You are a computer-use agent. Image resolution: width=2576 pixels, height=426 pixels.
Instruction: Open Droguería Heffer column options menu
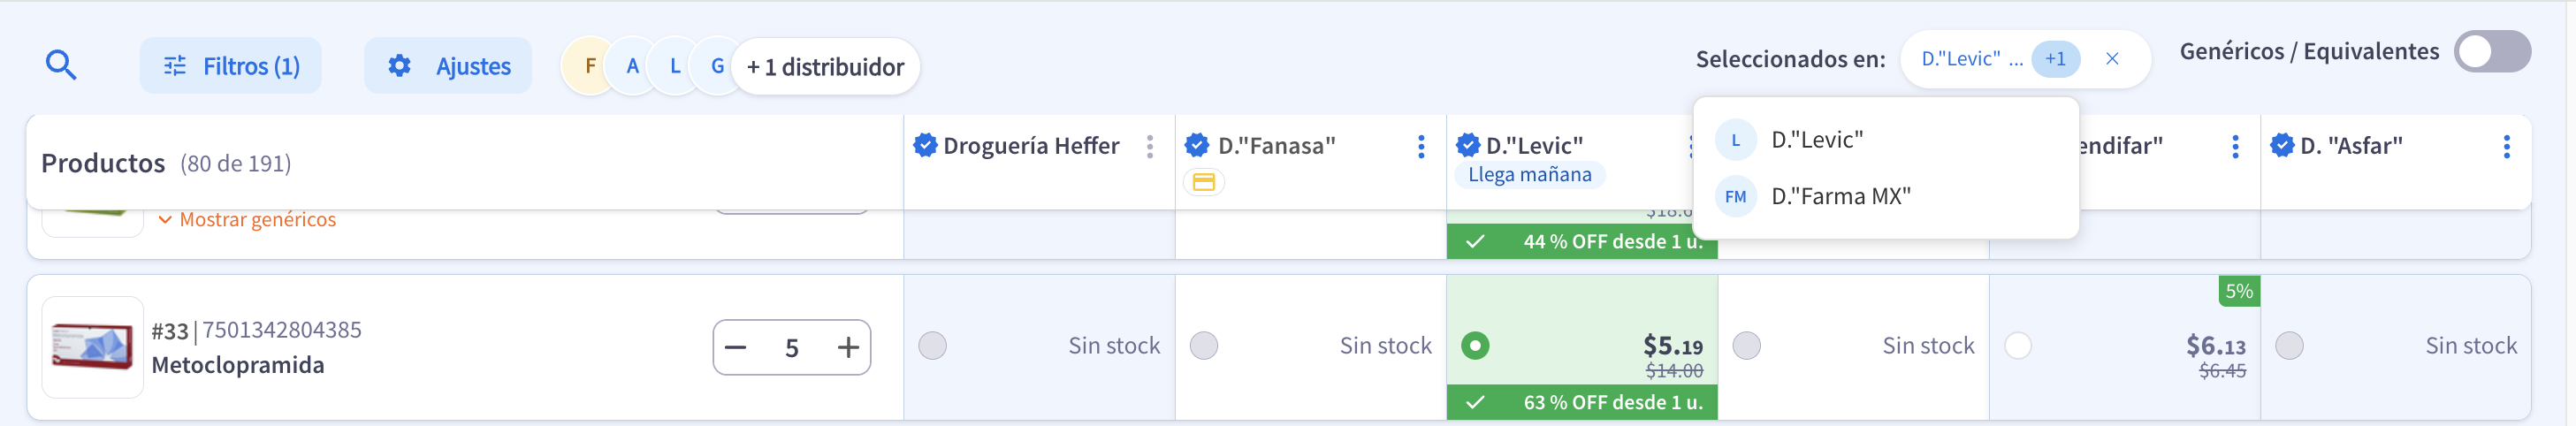pos(1150,147)
